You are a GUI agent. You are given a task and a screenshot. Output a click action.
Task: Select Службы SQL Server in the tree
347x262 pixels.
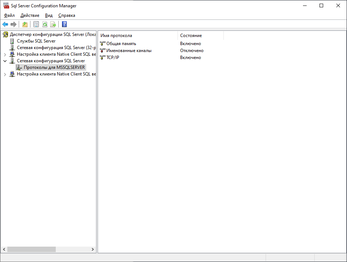36,41
